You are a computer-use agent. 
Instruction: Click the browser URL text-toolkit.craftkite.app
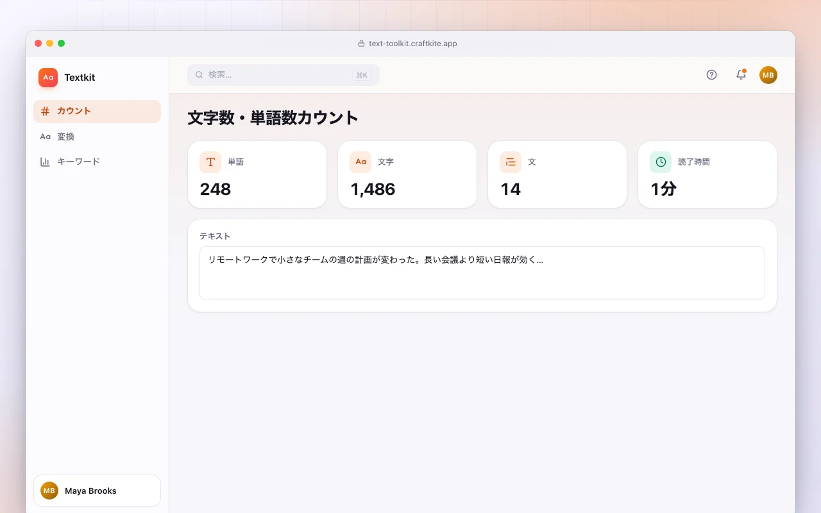coord(413,44)
